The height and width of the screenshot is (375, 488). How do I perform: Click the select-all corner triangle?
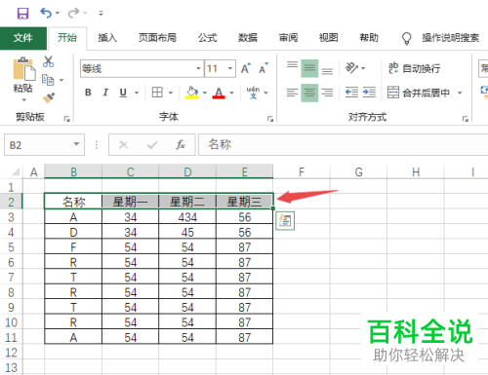click(15, 171)
